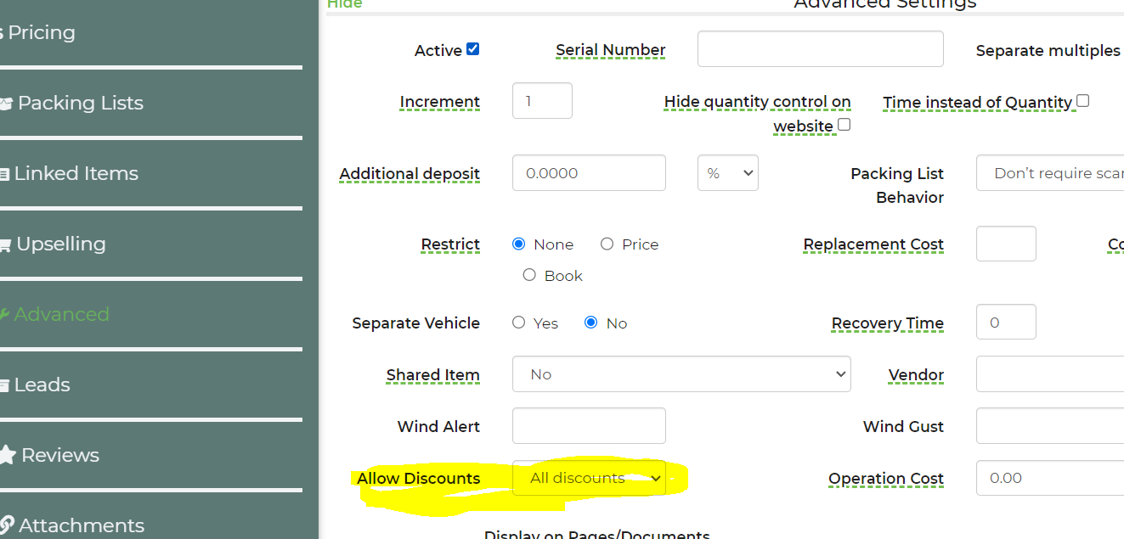The width and height of the screenshot is (1124, 539).
Task: Click into the Serial Number field
Action: coord(820,49)
